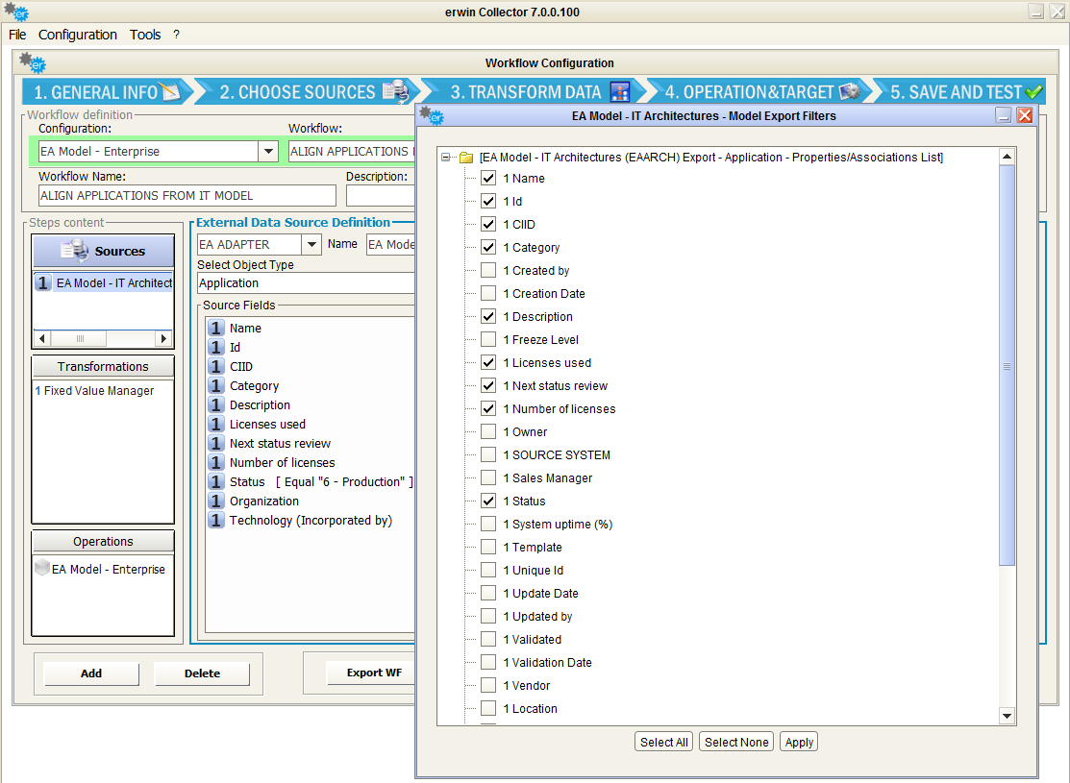Click the Status source field icon
The height and width of the screenshot is (783, 1070).
tap(216, 482)
